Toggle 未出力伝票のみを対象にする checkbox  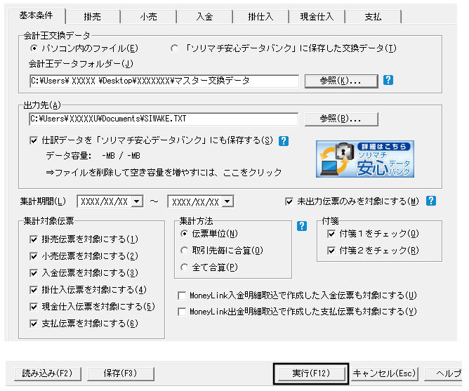point(290,201)
